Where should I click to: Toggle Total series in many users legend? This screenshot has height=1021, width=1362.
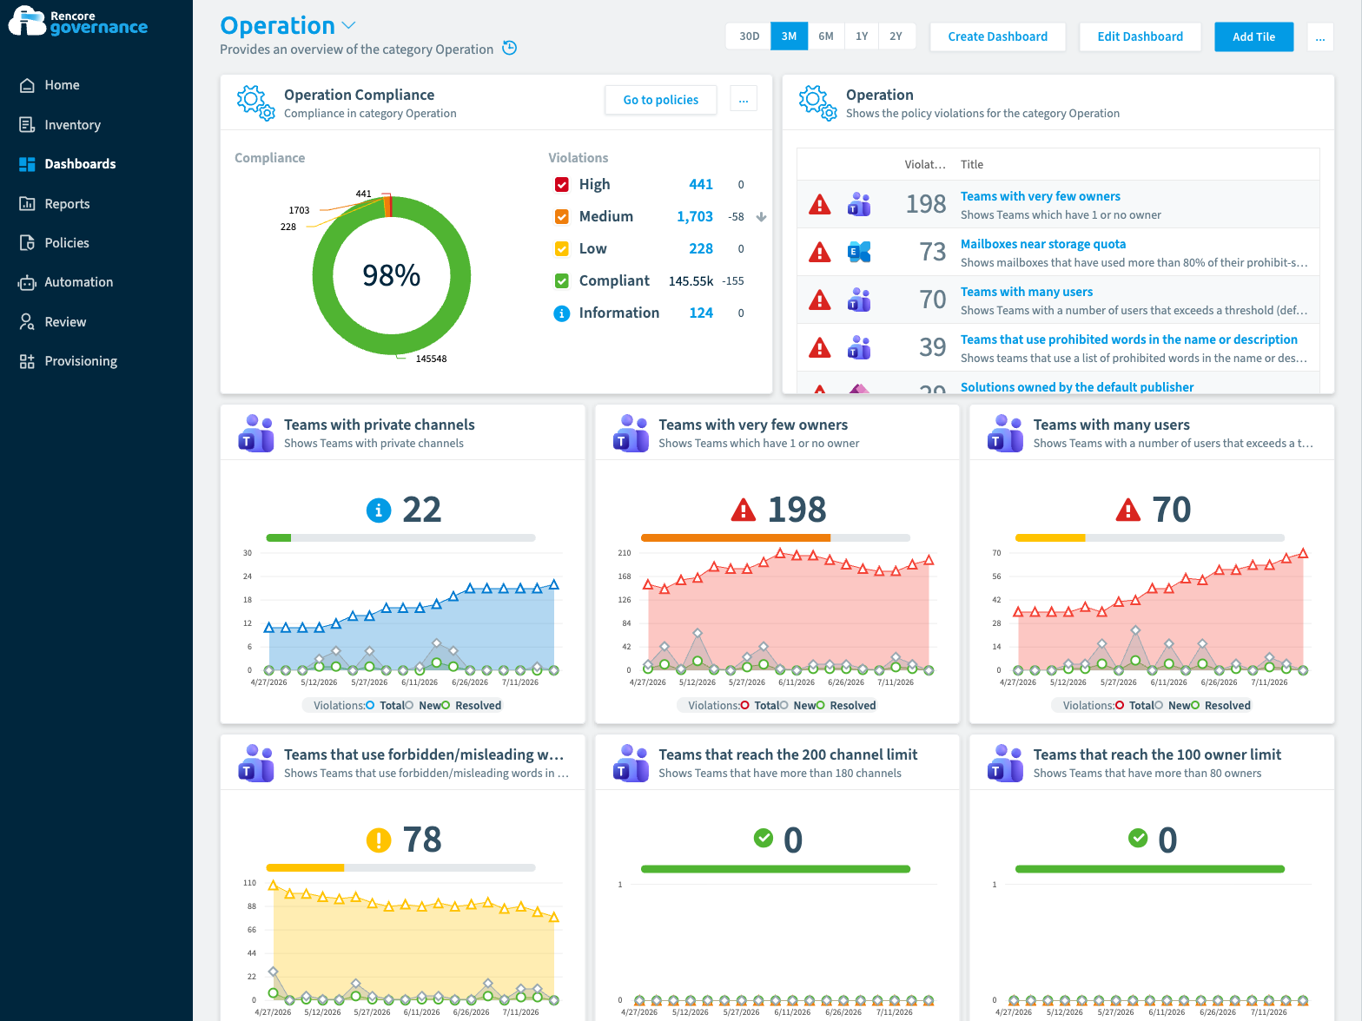click(1135, 706)
